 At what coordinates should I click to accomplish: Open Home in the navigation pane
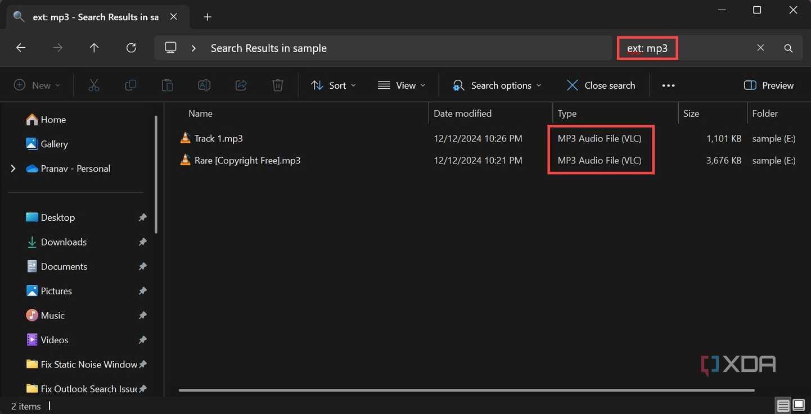pos(46,120)
